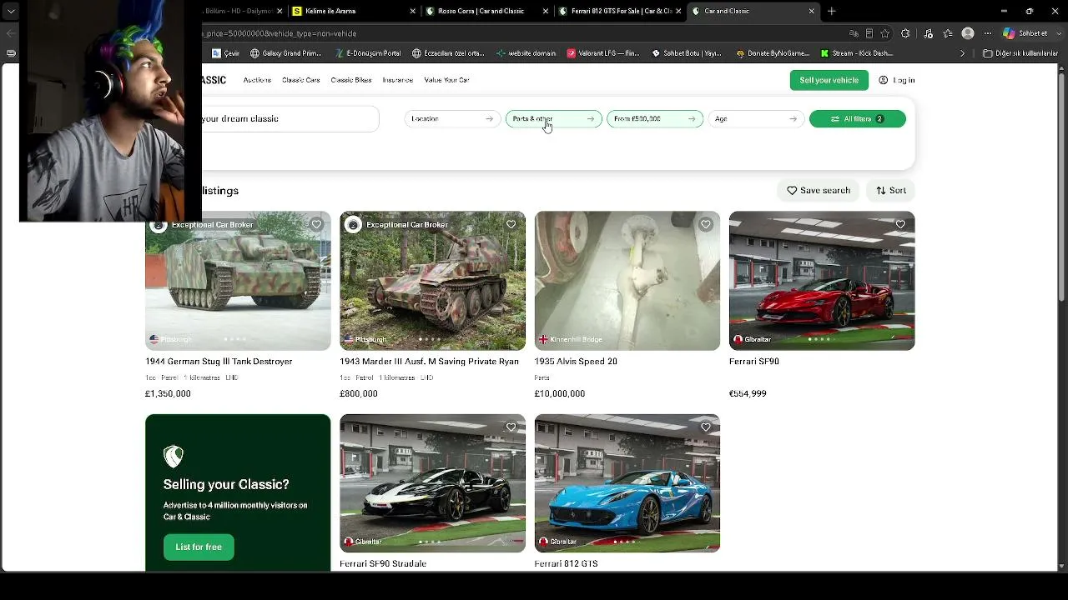The image size is (1068, 600).
Task: Open the website domain bookmark
Action: coord(526,53)
